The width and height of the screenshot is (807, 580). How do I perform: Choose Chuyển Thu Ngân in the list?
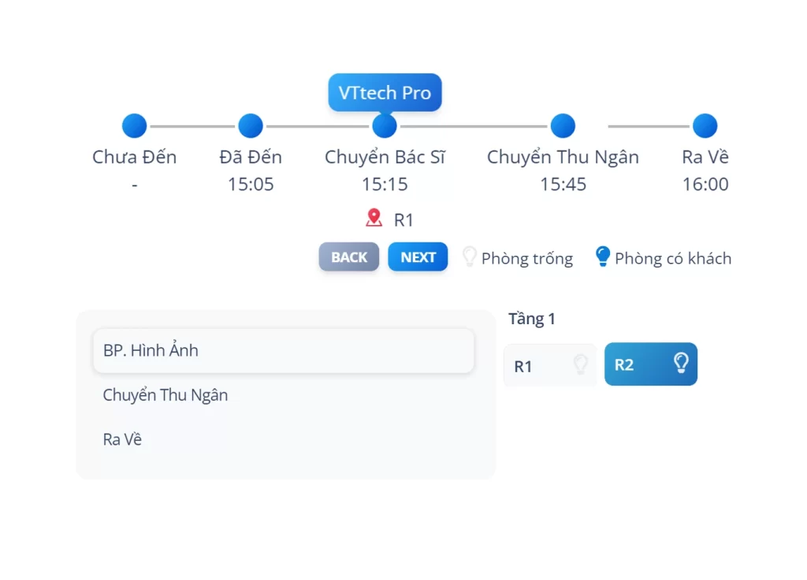tap(165, 395)
